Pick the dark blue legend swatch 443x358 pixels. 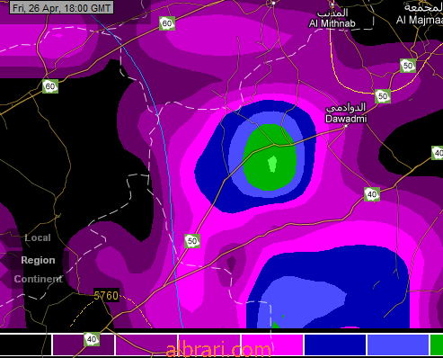(335, 345)
